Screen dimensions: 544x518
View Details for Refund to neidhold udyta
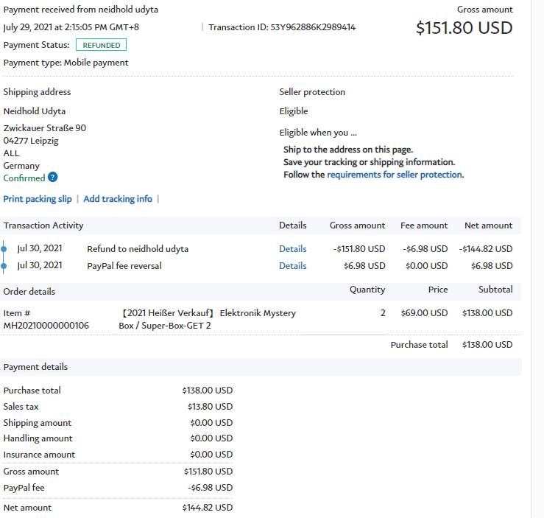click(292, 249)
